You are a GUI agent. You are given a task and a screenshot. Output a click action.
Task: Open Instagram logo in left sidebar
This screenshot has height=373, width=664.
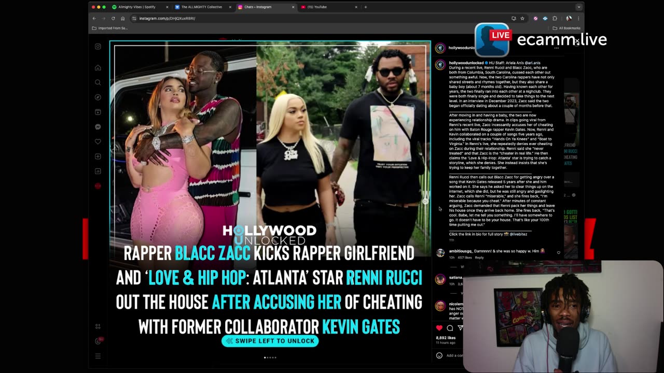(98, 47)
